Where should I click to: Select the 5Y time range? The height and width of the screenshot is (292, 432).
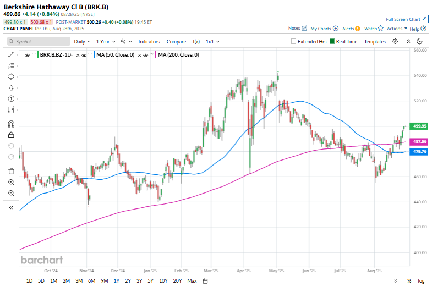coord(150,281)
